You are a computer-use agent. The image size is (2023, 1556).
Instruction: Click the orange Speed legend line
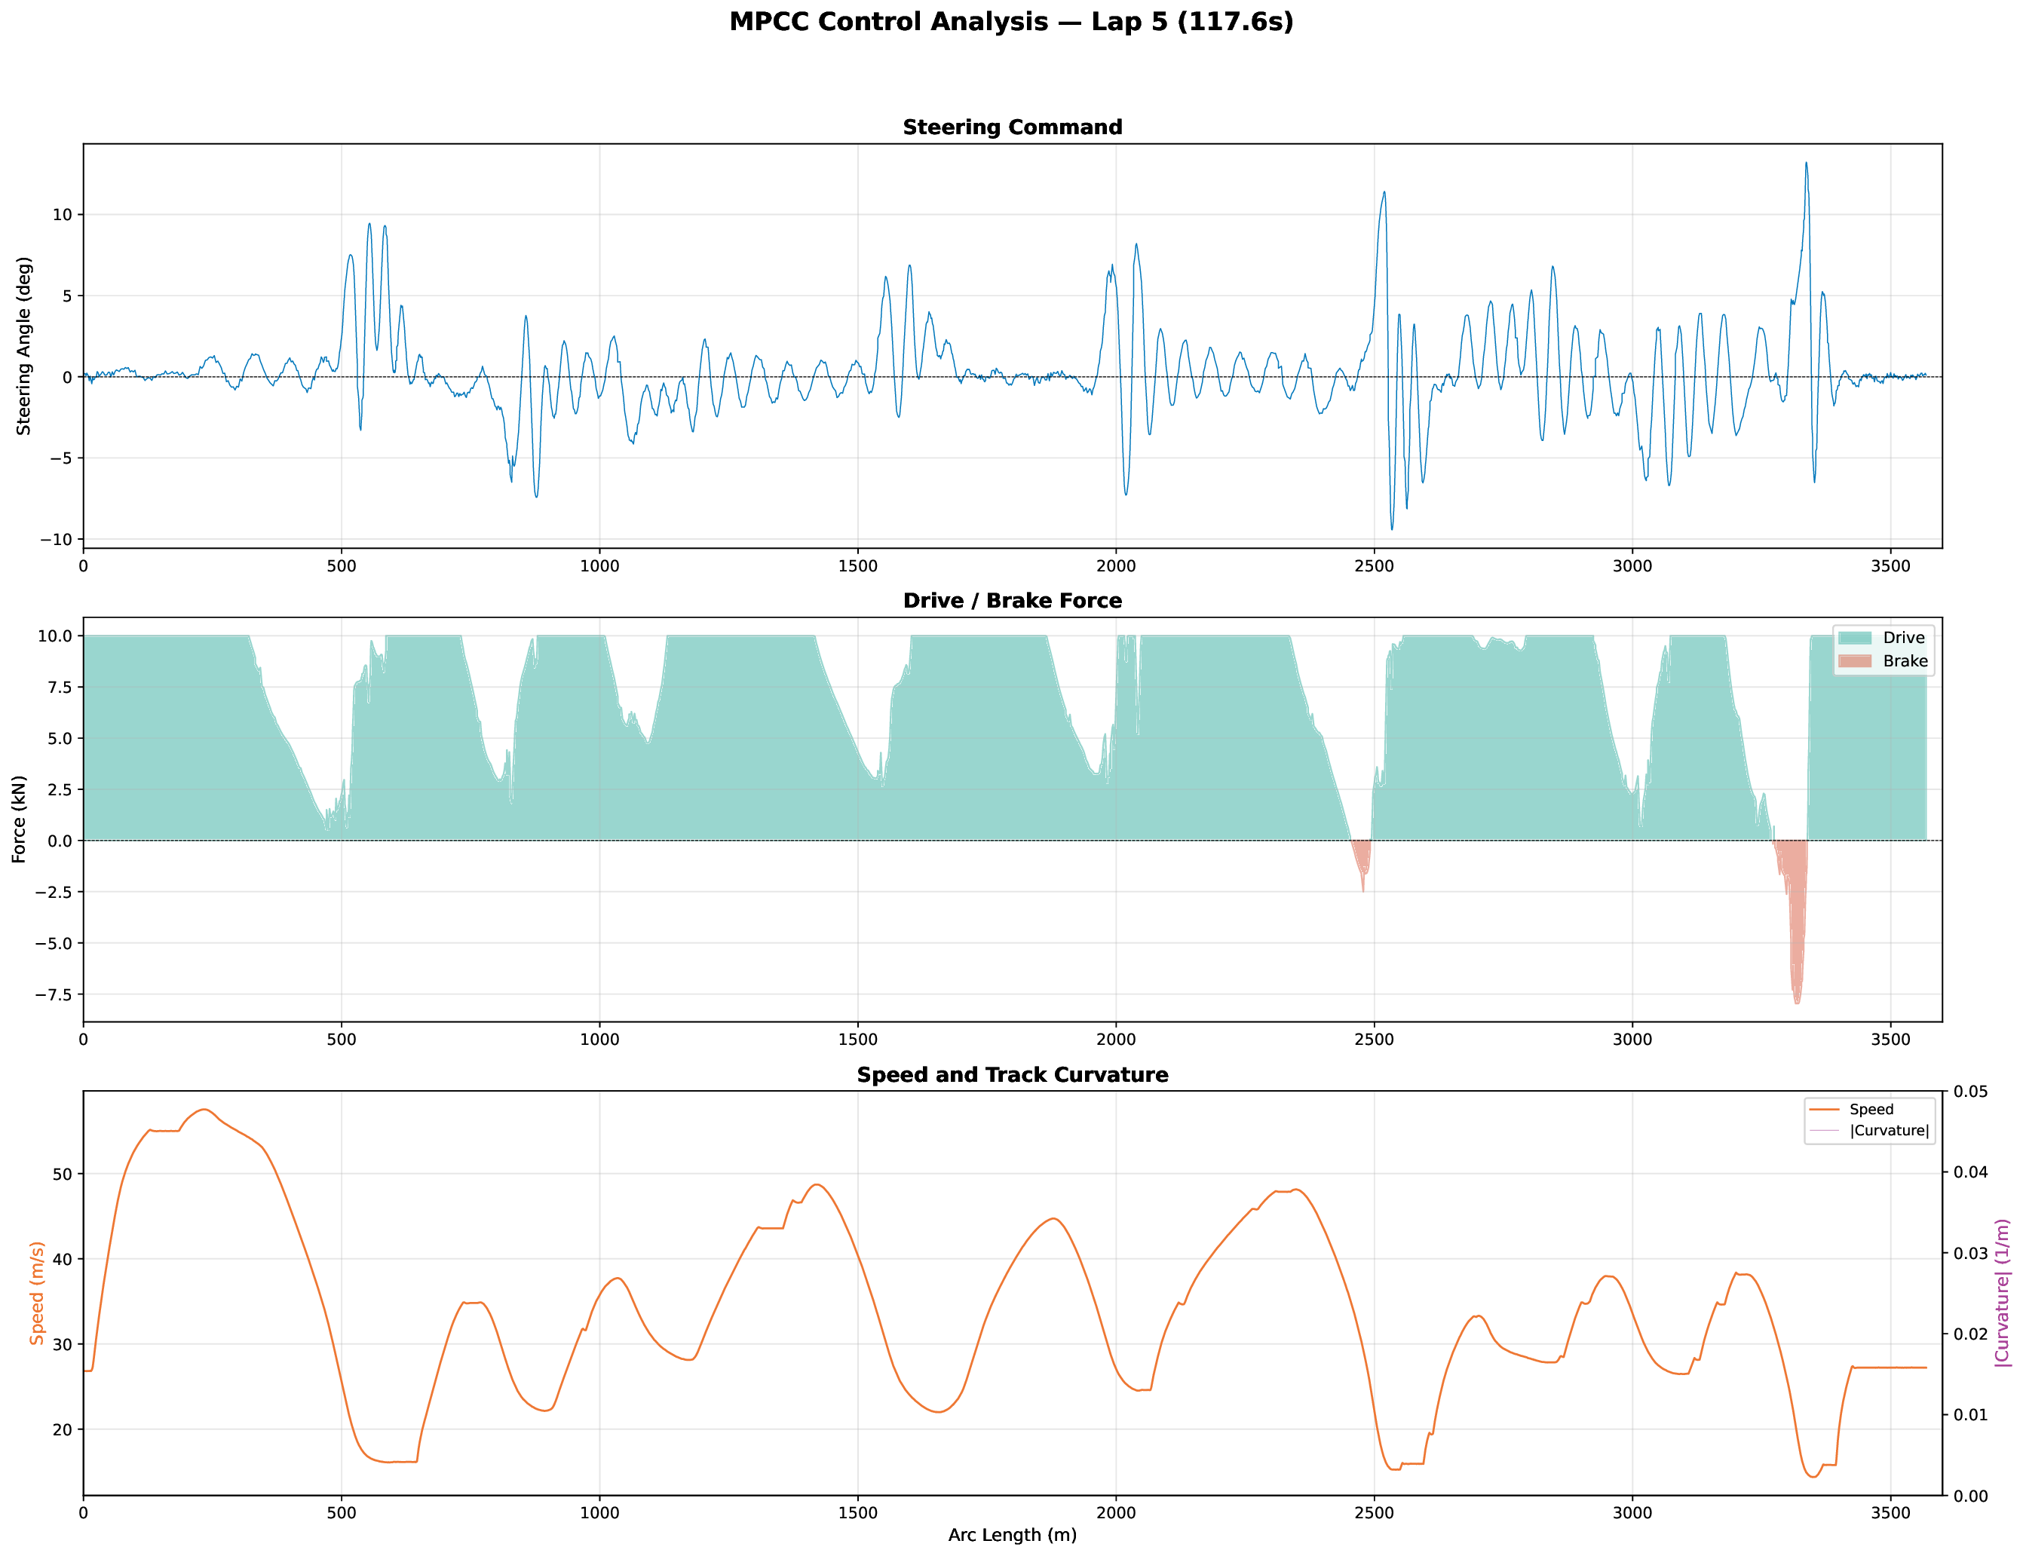[x=1824, y=1110]
